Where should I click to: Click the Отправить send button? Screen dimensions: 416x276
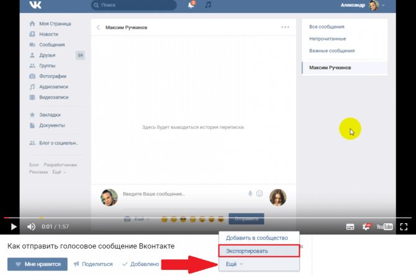coord(246,219)
